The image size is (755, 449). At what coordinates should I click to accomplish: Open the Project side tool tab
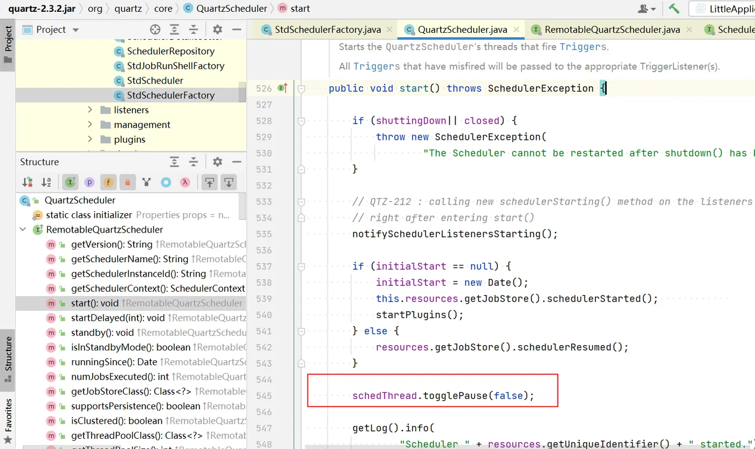pyautogui.click(x=8, y=46)
